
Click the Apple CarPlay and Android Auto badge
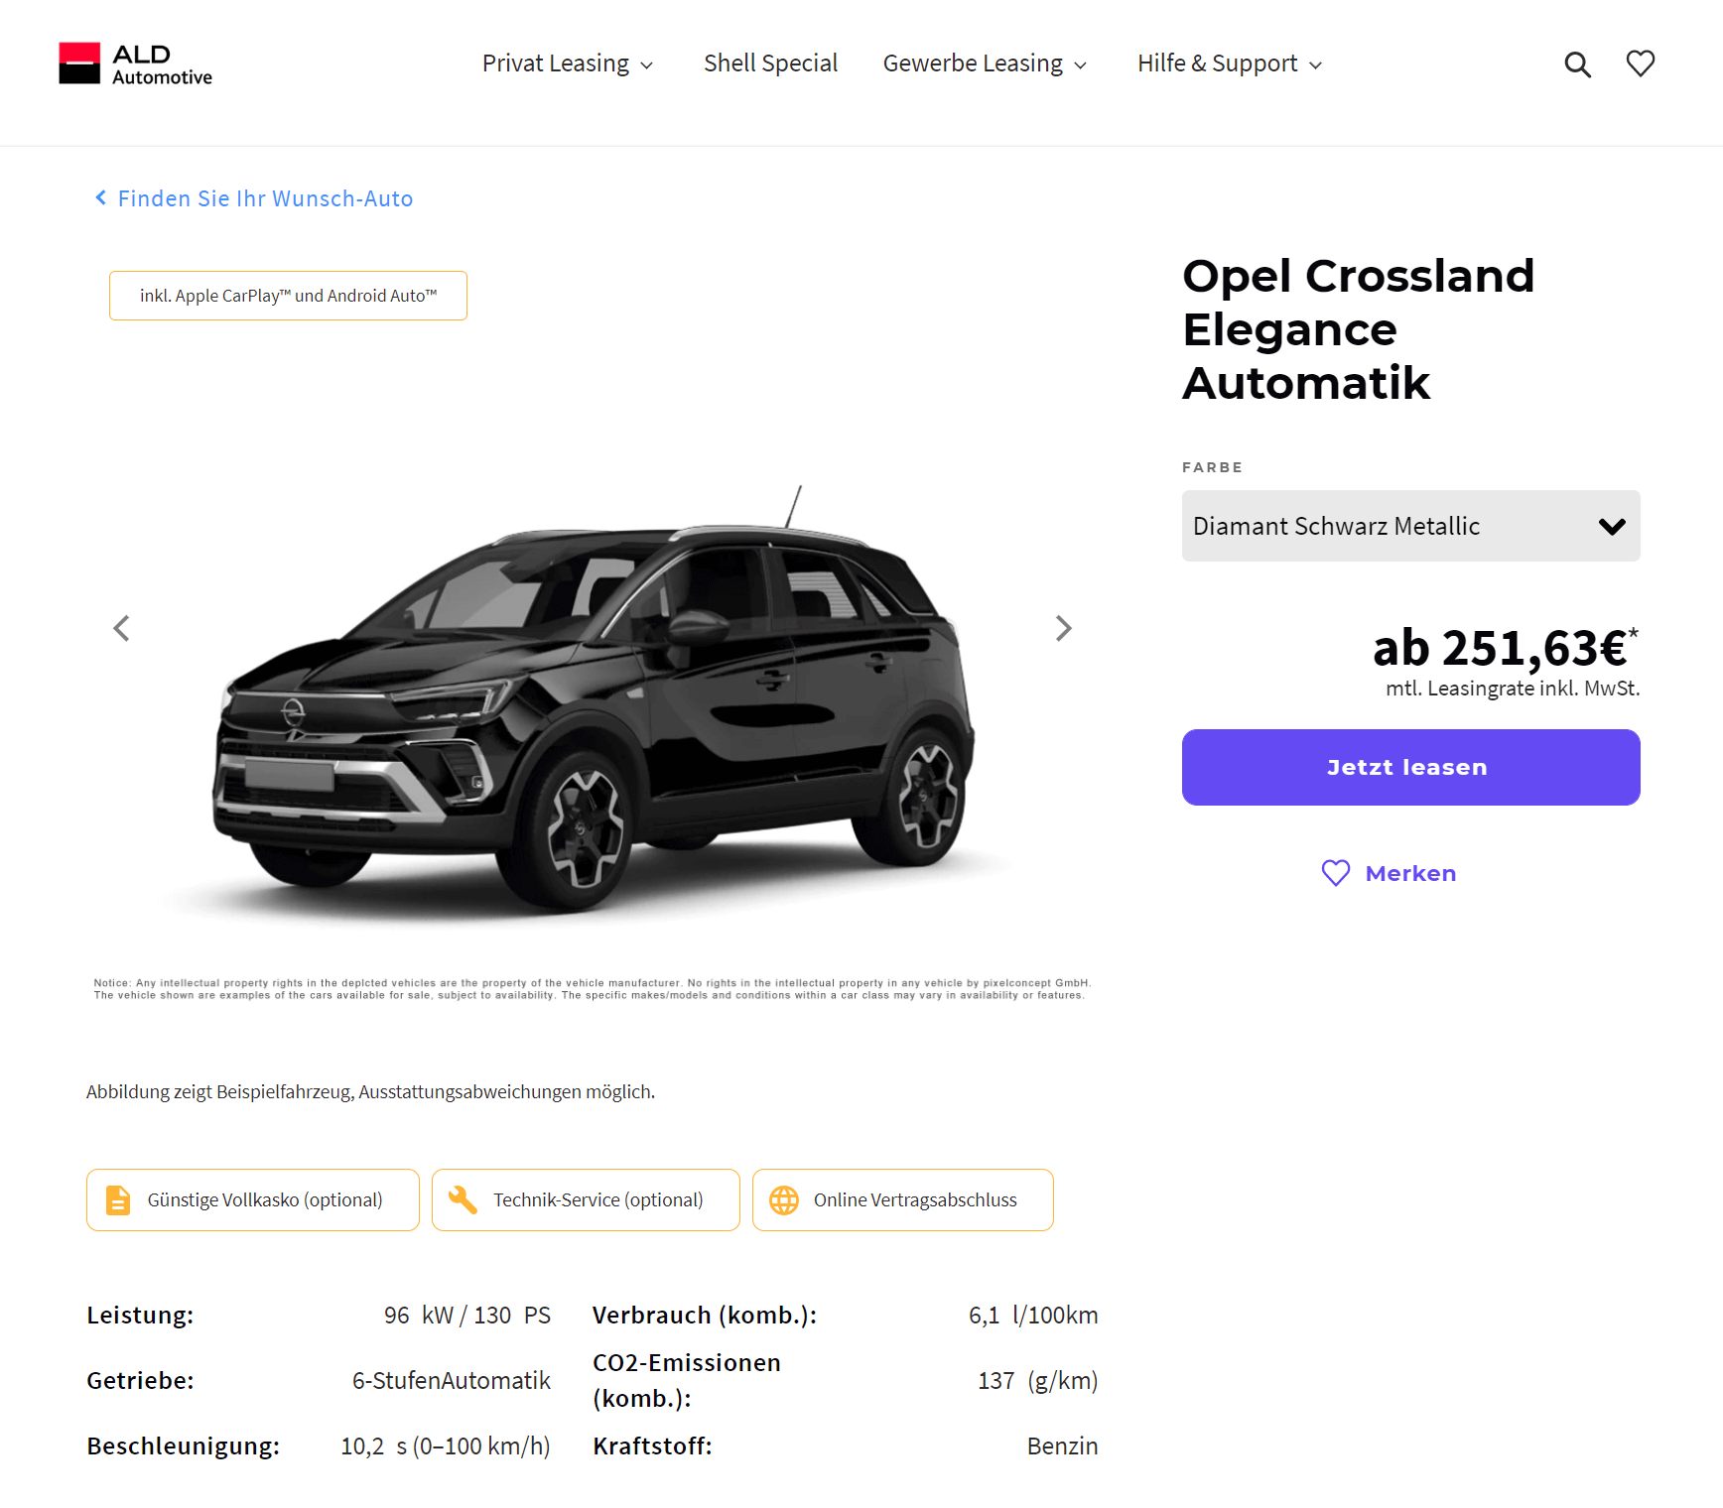tap(288, 296)
